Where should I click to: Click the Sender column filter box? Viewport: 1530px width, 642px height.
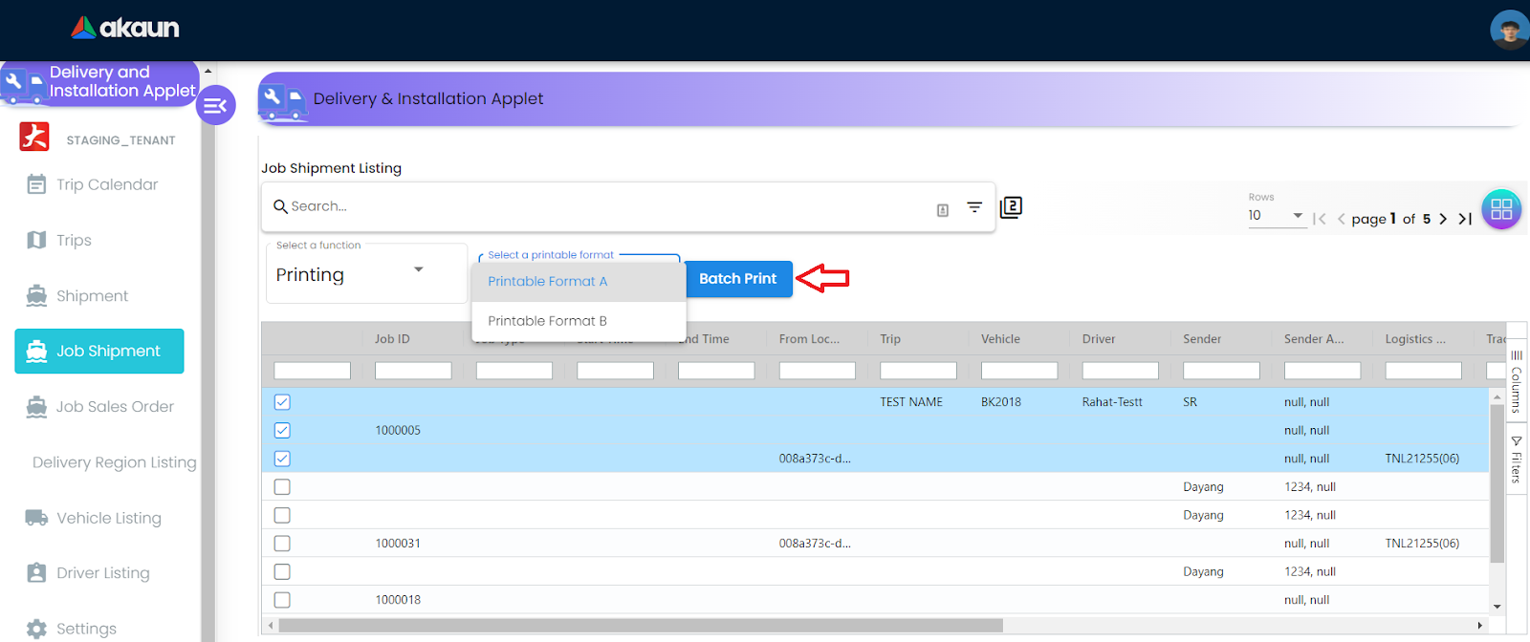pos(1221,371)
